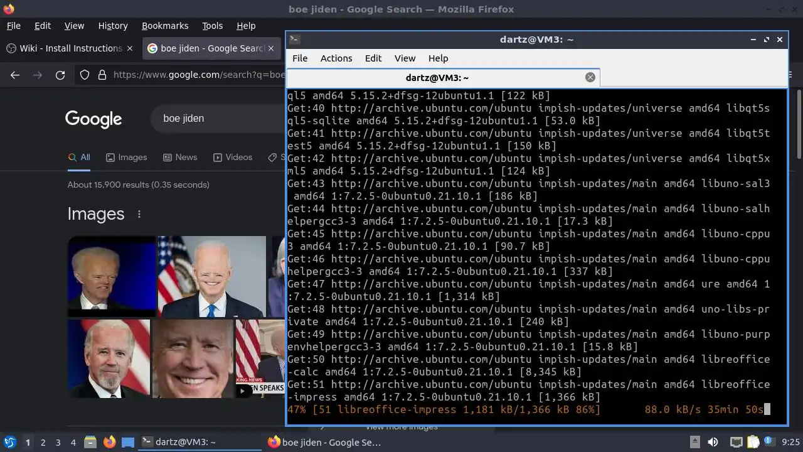
Task: Open the terminal Edit menu
Action: point(373,58)
